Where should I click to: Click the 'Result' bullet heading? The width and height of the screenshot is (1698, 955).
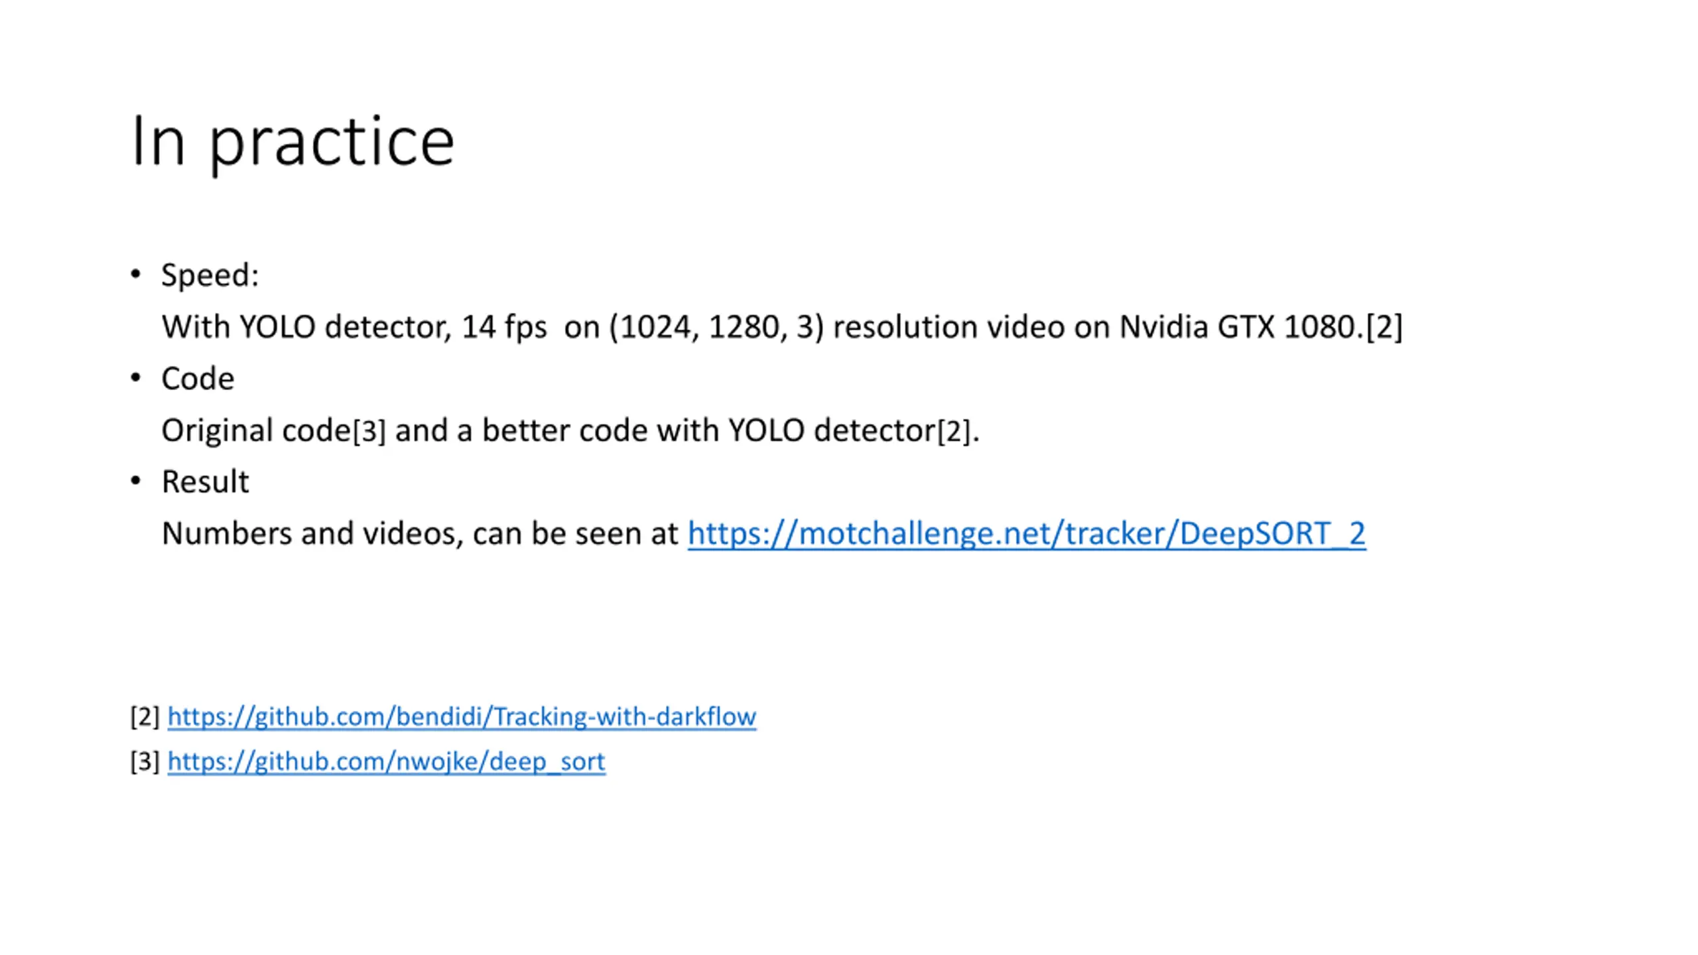[x=205, y=481]
